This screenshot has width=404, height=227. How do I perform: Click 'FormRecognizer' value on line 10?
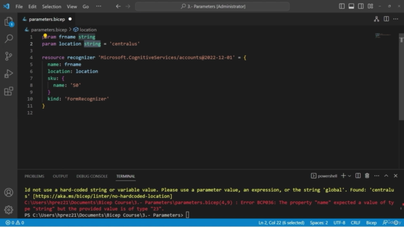(87, 99)
